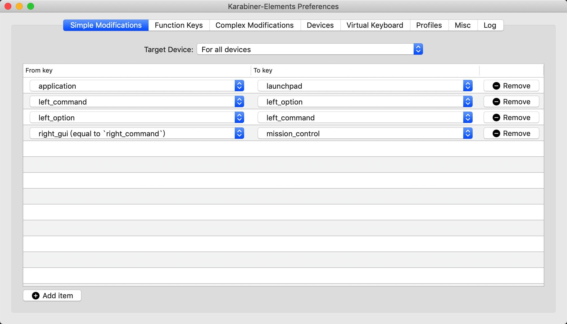The image size is (567, 324).
Task: Change the left_command from-key selector
Action: (x=137, y=102)
